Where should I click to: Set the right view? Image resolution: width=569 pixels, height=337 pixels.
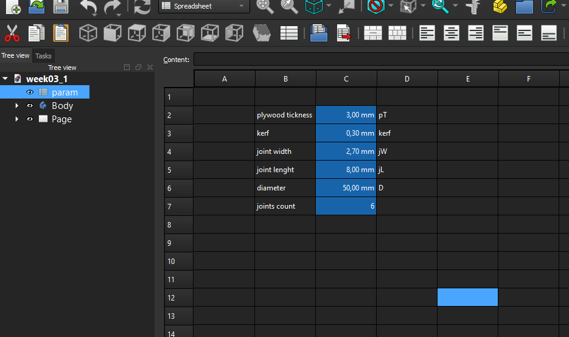(161, 33)
